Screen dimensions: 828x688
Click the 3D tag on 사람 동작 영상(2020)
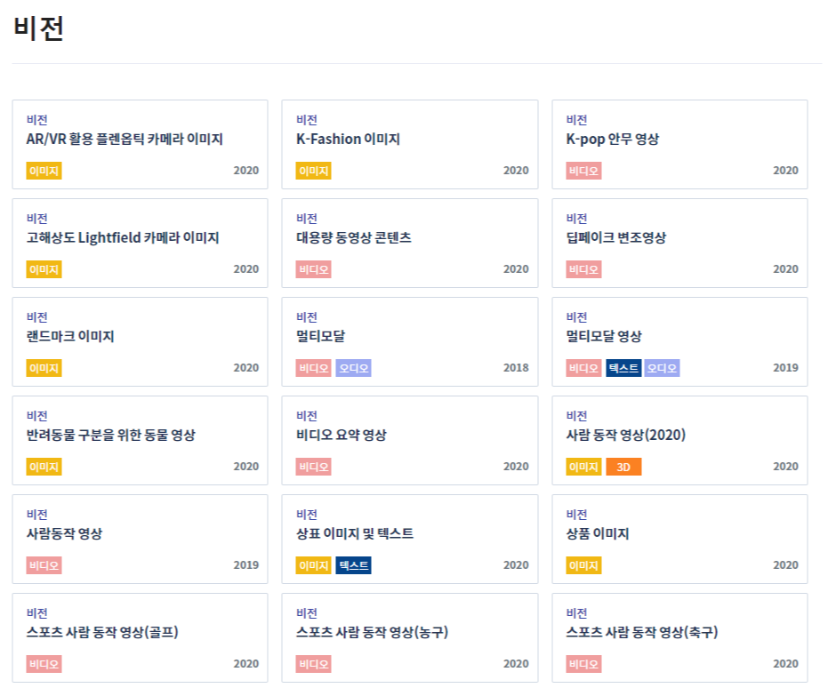[623, 467]
